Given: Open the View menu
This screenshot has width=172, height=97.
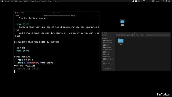Looking at the screenshot, I should click(20, 1).
